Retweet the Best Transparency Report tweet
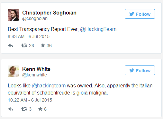The height and width of the screenshot is (119, 163). coord(24,45)
